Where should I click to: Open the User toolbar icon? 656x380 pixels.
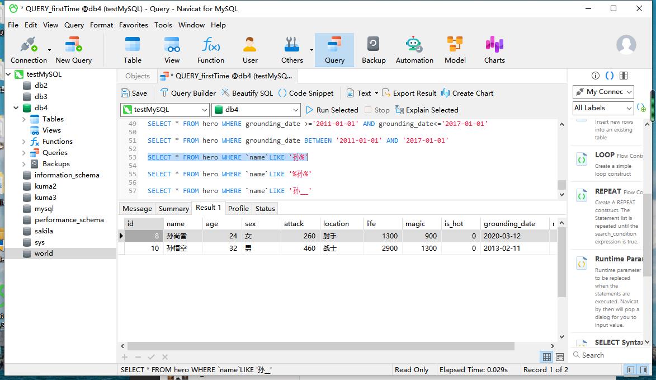(x=250, y=50)
